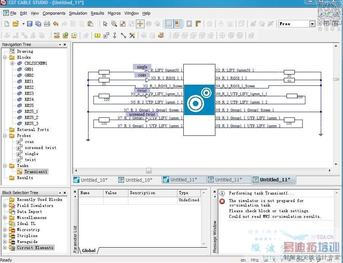The width and height of the screenshot is (343, 263).
Task: Click the ground symbol tool icon
Action: 114,35
